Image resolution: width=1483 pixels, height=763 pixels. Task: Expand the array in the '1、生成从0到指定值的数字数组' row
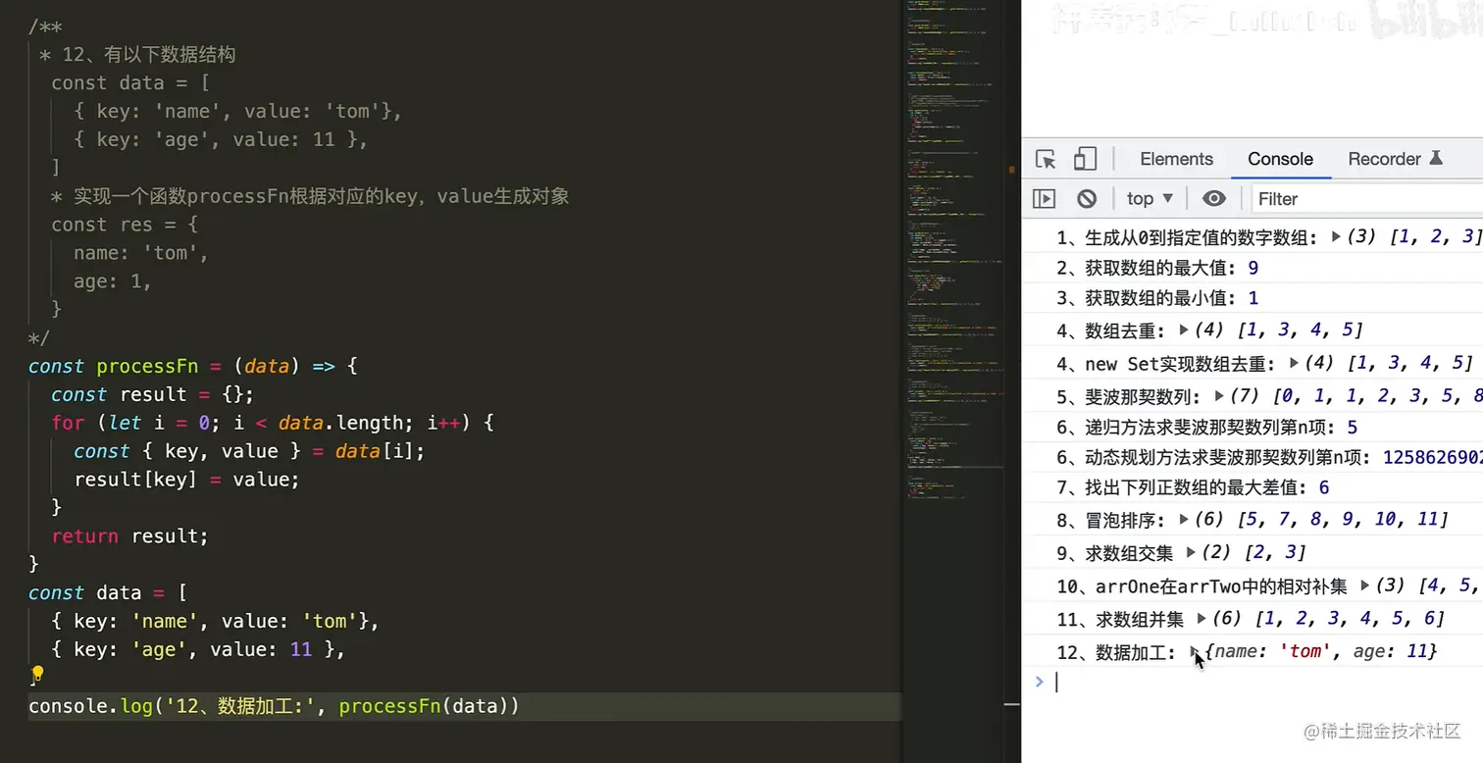point(1336,236)
